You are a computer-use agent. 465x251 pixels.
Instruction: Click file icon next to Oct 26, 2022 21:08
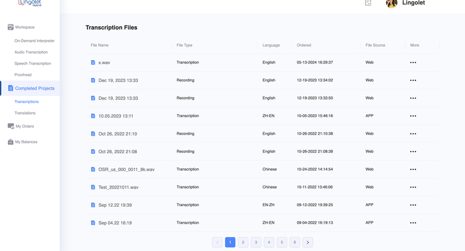[93, 151]
